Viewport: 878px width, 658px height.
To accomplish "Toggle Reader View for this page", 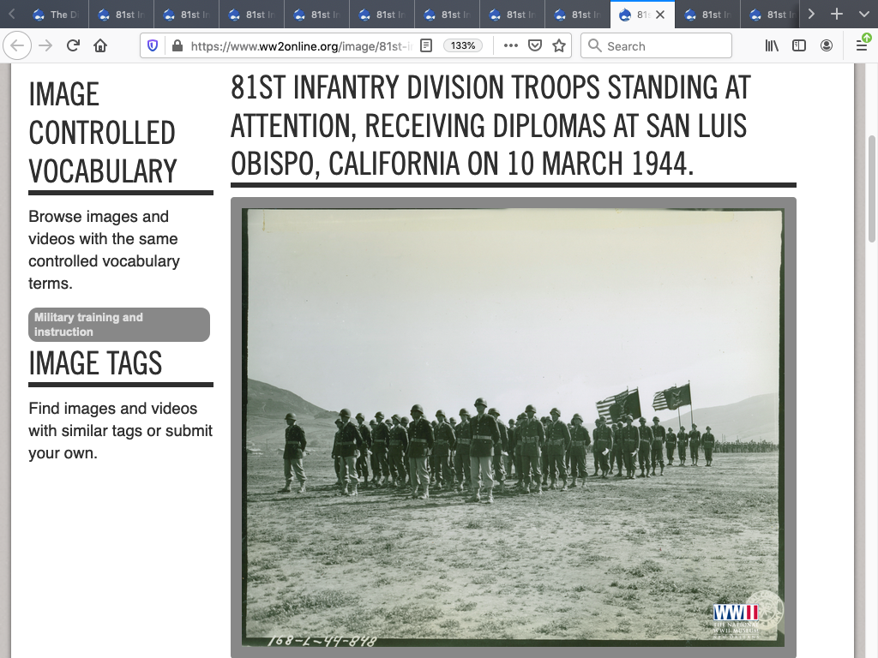I will click(426, 46).
